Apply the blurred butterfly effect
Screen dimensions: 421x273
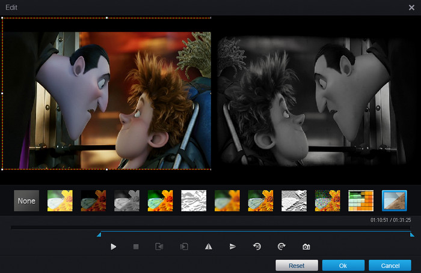coord(227,200)
